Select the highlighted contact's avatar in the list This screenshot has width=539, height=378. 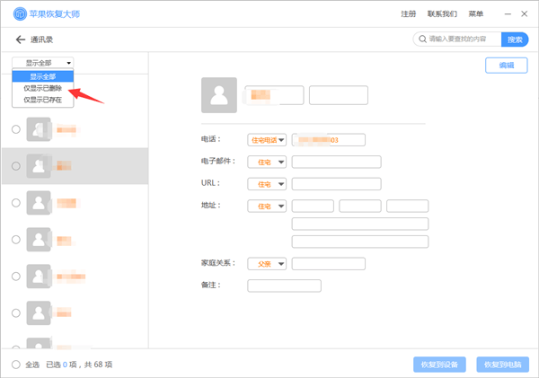40,166
